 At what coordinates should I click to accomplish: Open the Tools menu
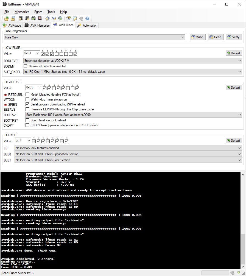click(x=51, y=12)
